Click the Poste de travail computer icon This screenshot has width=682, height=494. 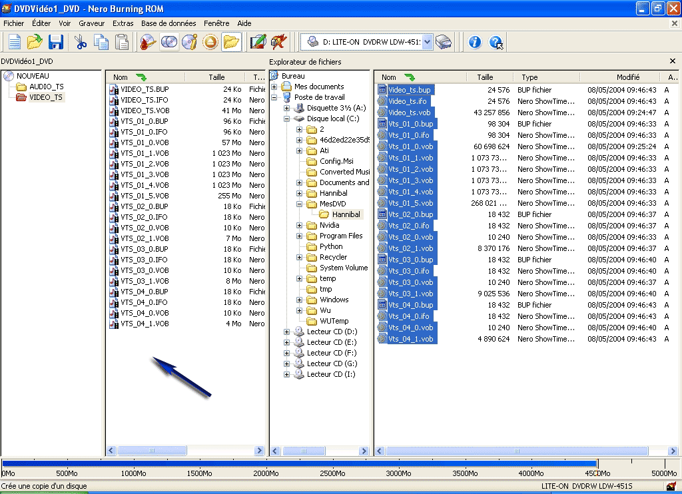pos(286,97)
